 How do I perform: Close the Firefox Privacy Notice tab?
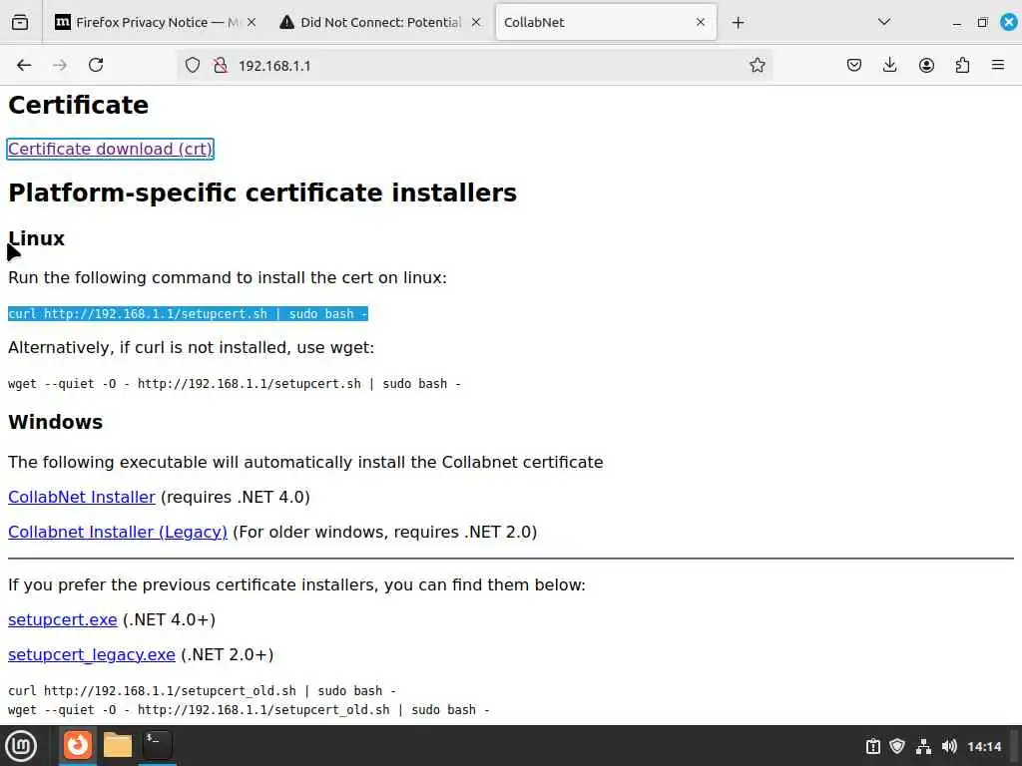click(x=252, y=22)
